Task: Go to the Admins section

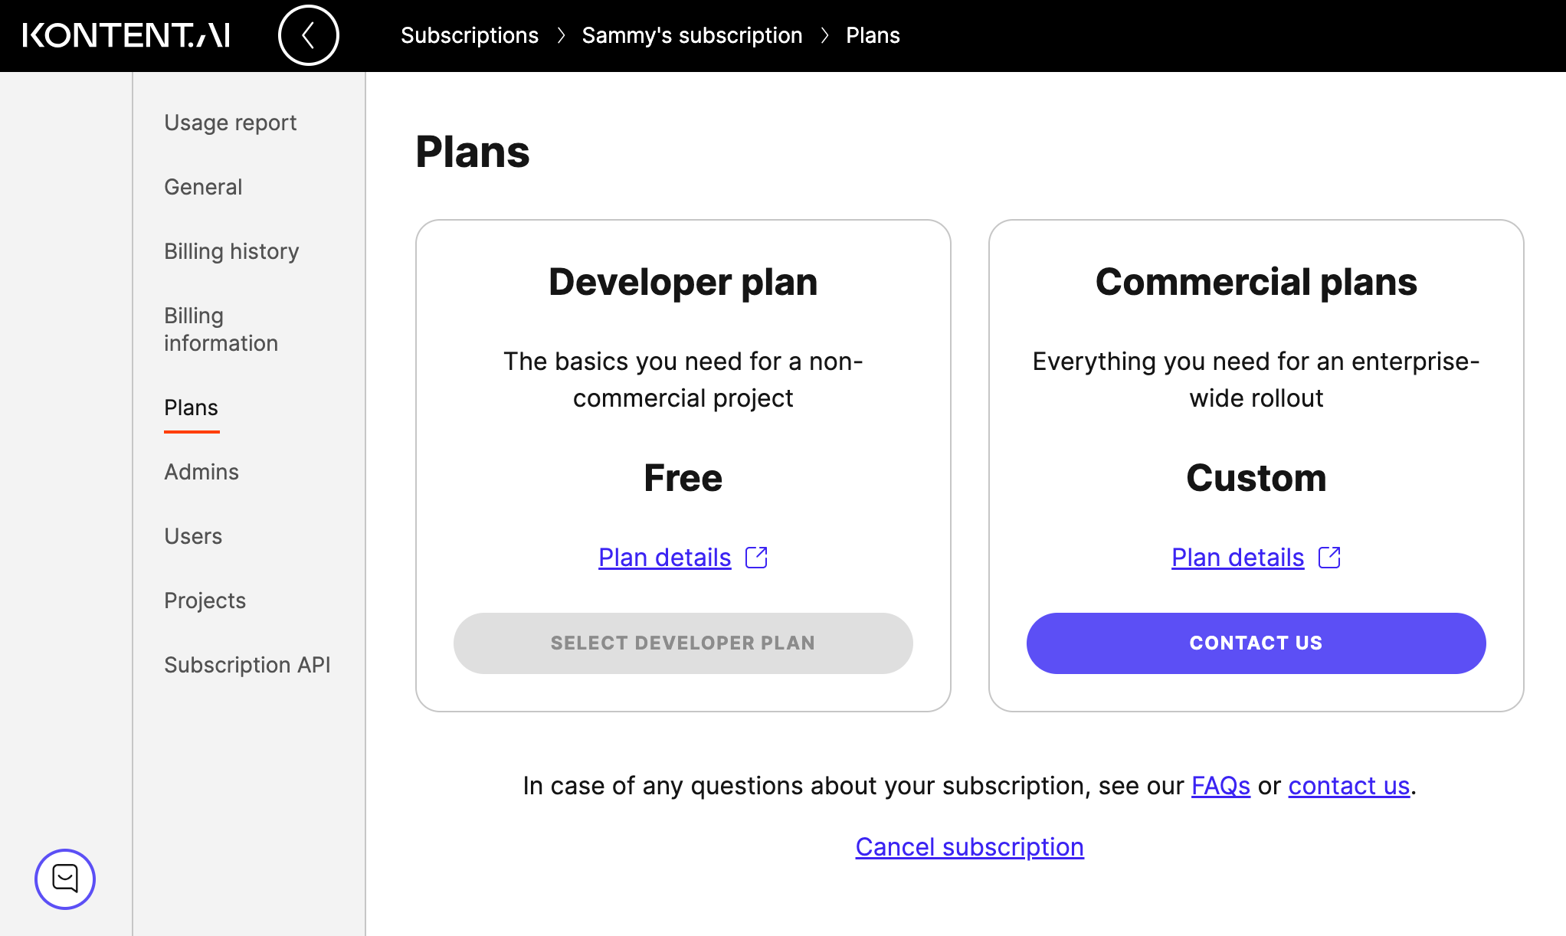Action: pyautogui.click(x=201, y=472)
